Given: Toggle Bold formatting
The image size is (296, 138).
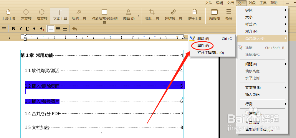Looking at the screenshot, I should click(x=14, y=29).
